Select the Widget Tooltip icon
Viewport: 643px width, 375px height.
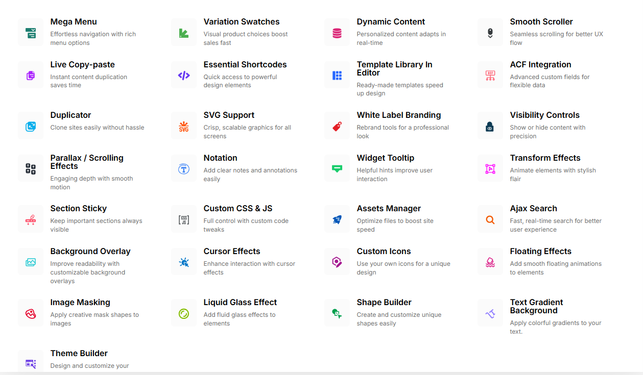[337, 169]
